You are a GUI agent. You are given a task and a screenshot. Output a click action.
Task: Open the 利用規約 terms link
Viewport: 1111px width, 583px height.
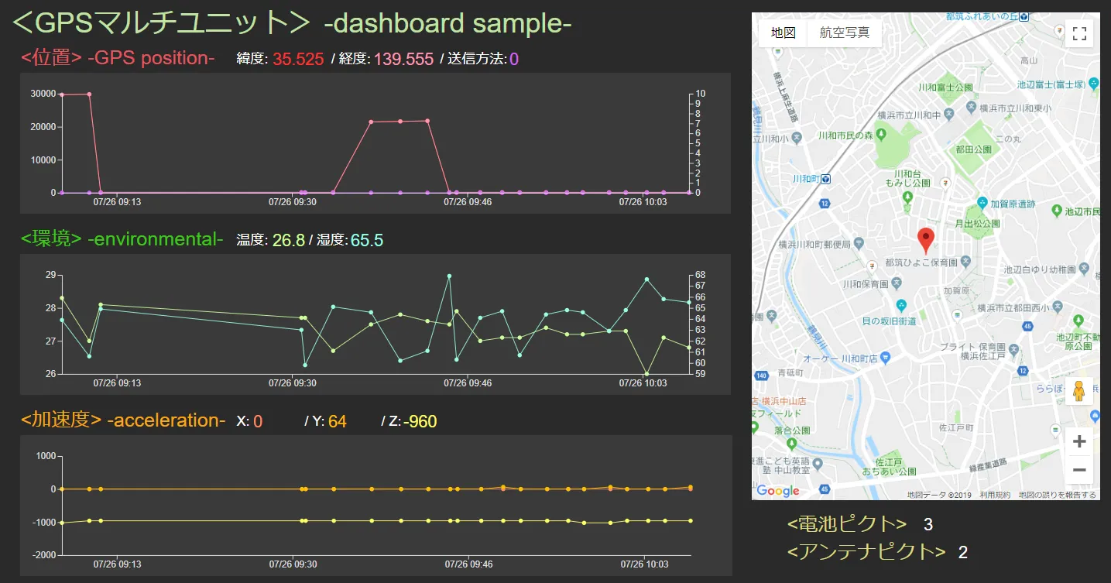click(x=994, y=495)
